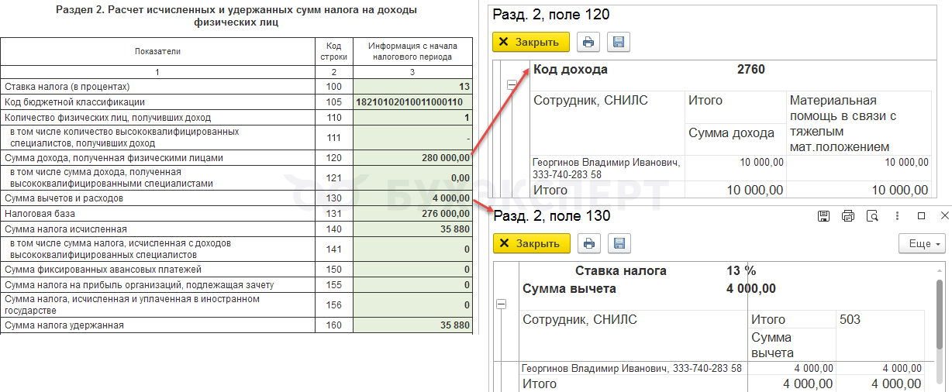Image resolution: width=952 pixels, height=392 pixels.
Task: Select row label Сумма налога удержанная
Action: (x=64, y=325)
